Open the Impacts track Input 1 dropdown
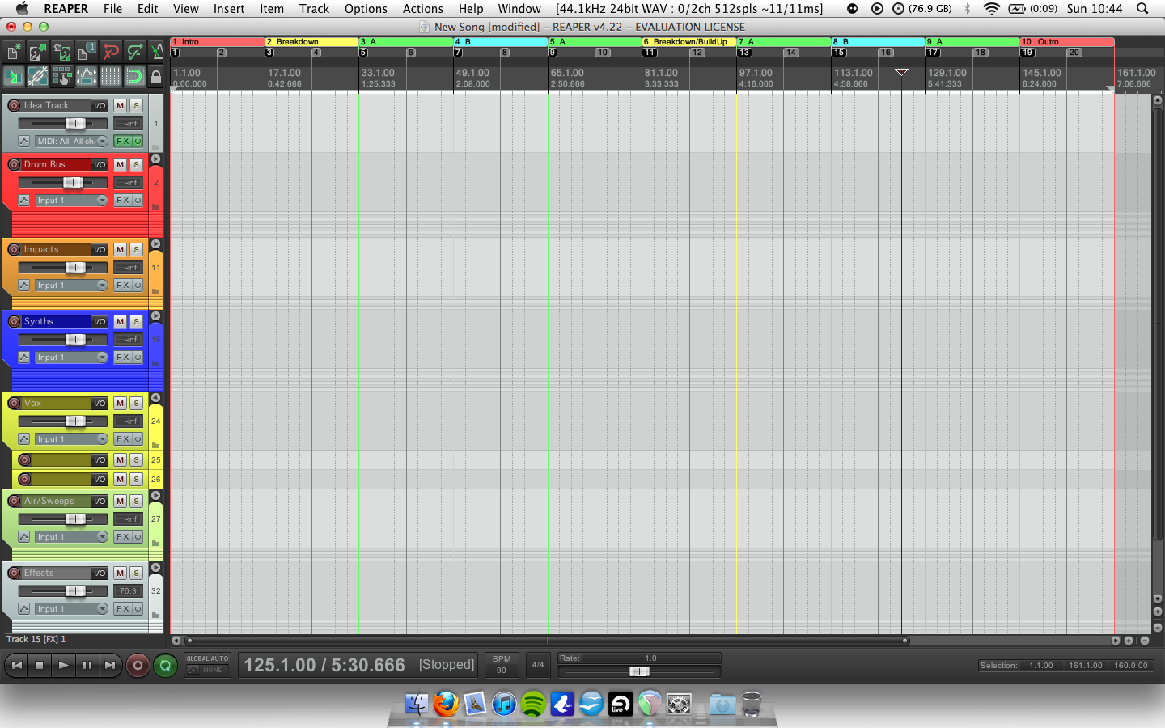The height and width of the screenshot is (728, 1165). tap(102, 286)
